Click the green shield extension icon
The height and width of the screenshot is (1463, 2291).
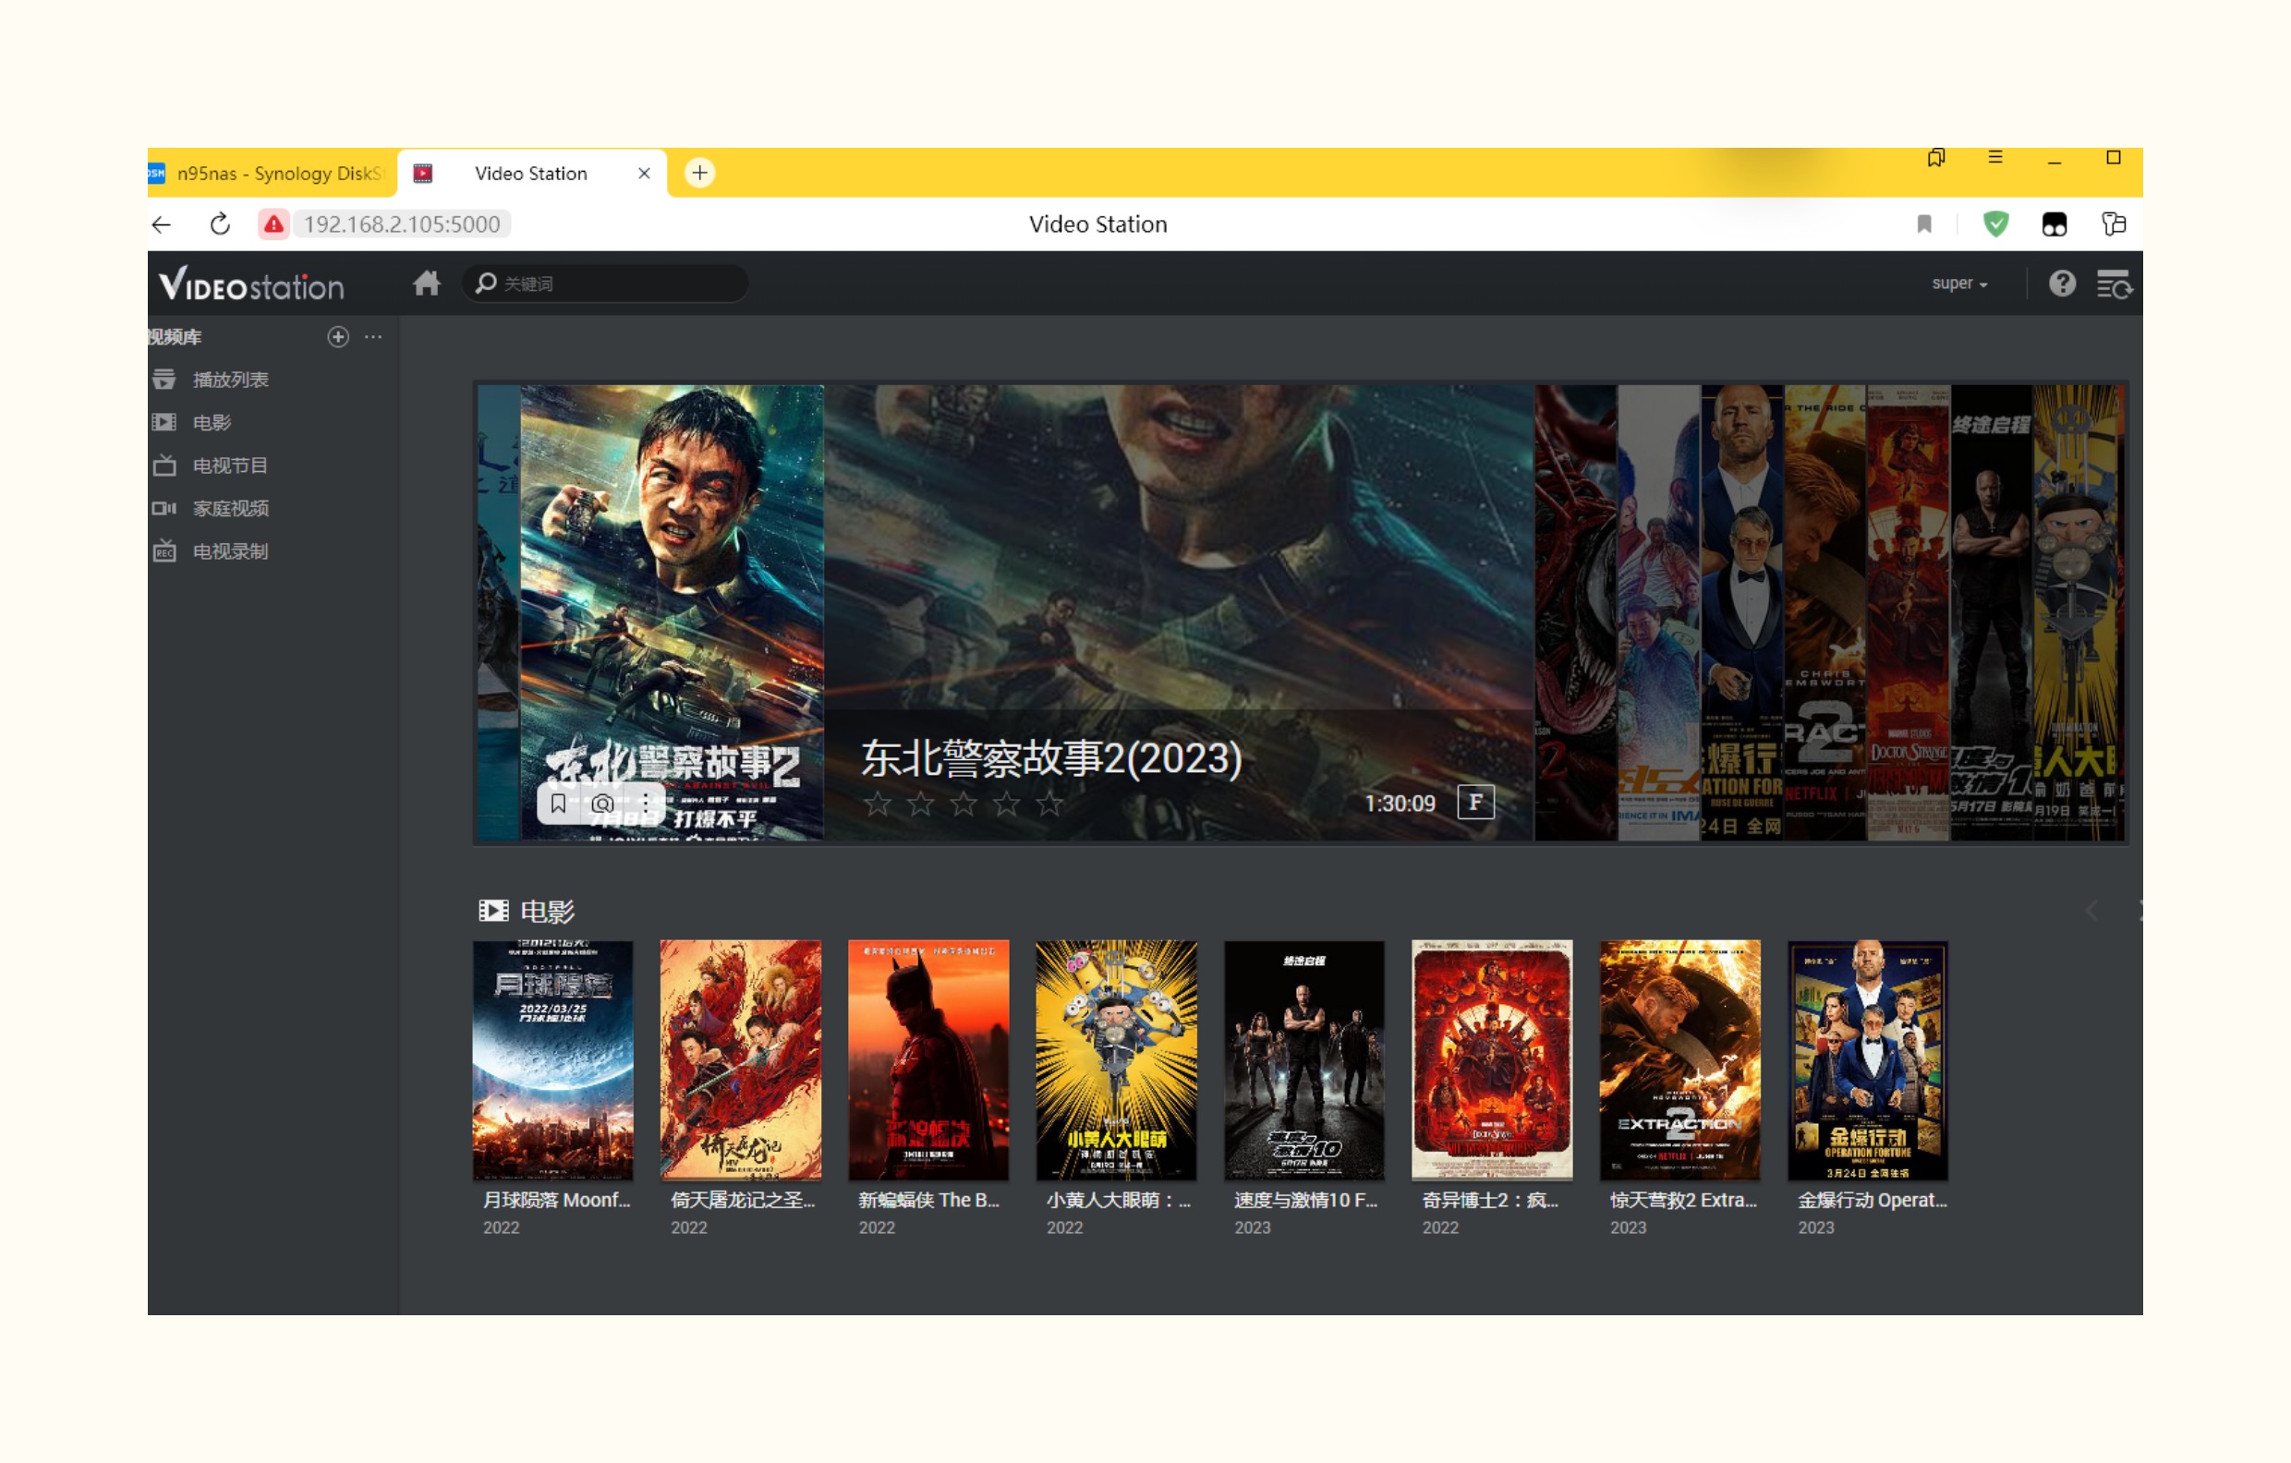click(1995, 224)
